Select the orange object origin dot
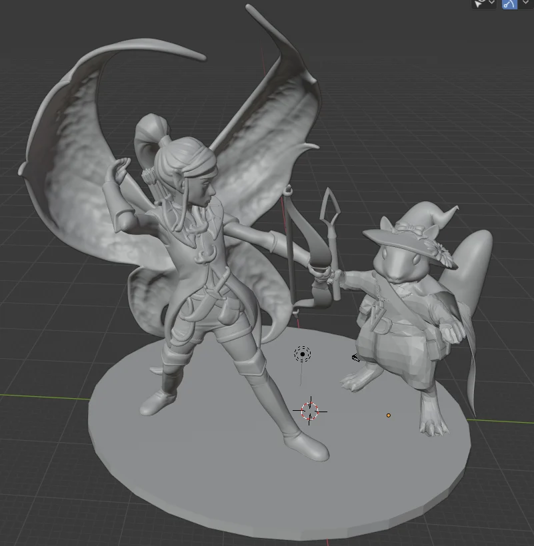 [x=388, y=415]
